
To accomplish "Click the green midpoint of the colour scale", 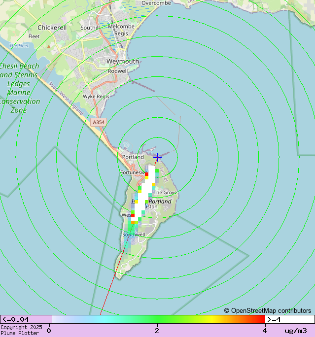I will pos(158,319).
